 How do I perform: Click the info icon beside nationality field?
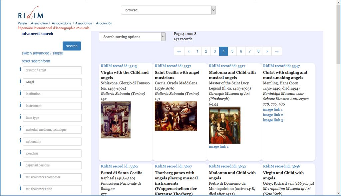[20, 141]
